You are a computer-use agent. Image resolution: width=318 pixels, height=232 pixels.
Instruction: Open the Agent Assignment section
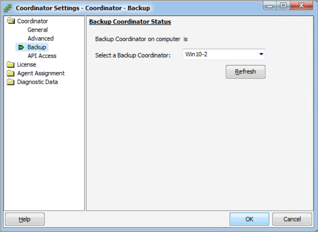[x=41, y=73]
